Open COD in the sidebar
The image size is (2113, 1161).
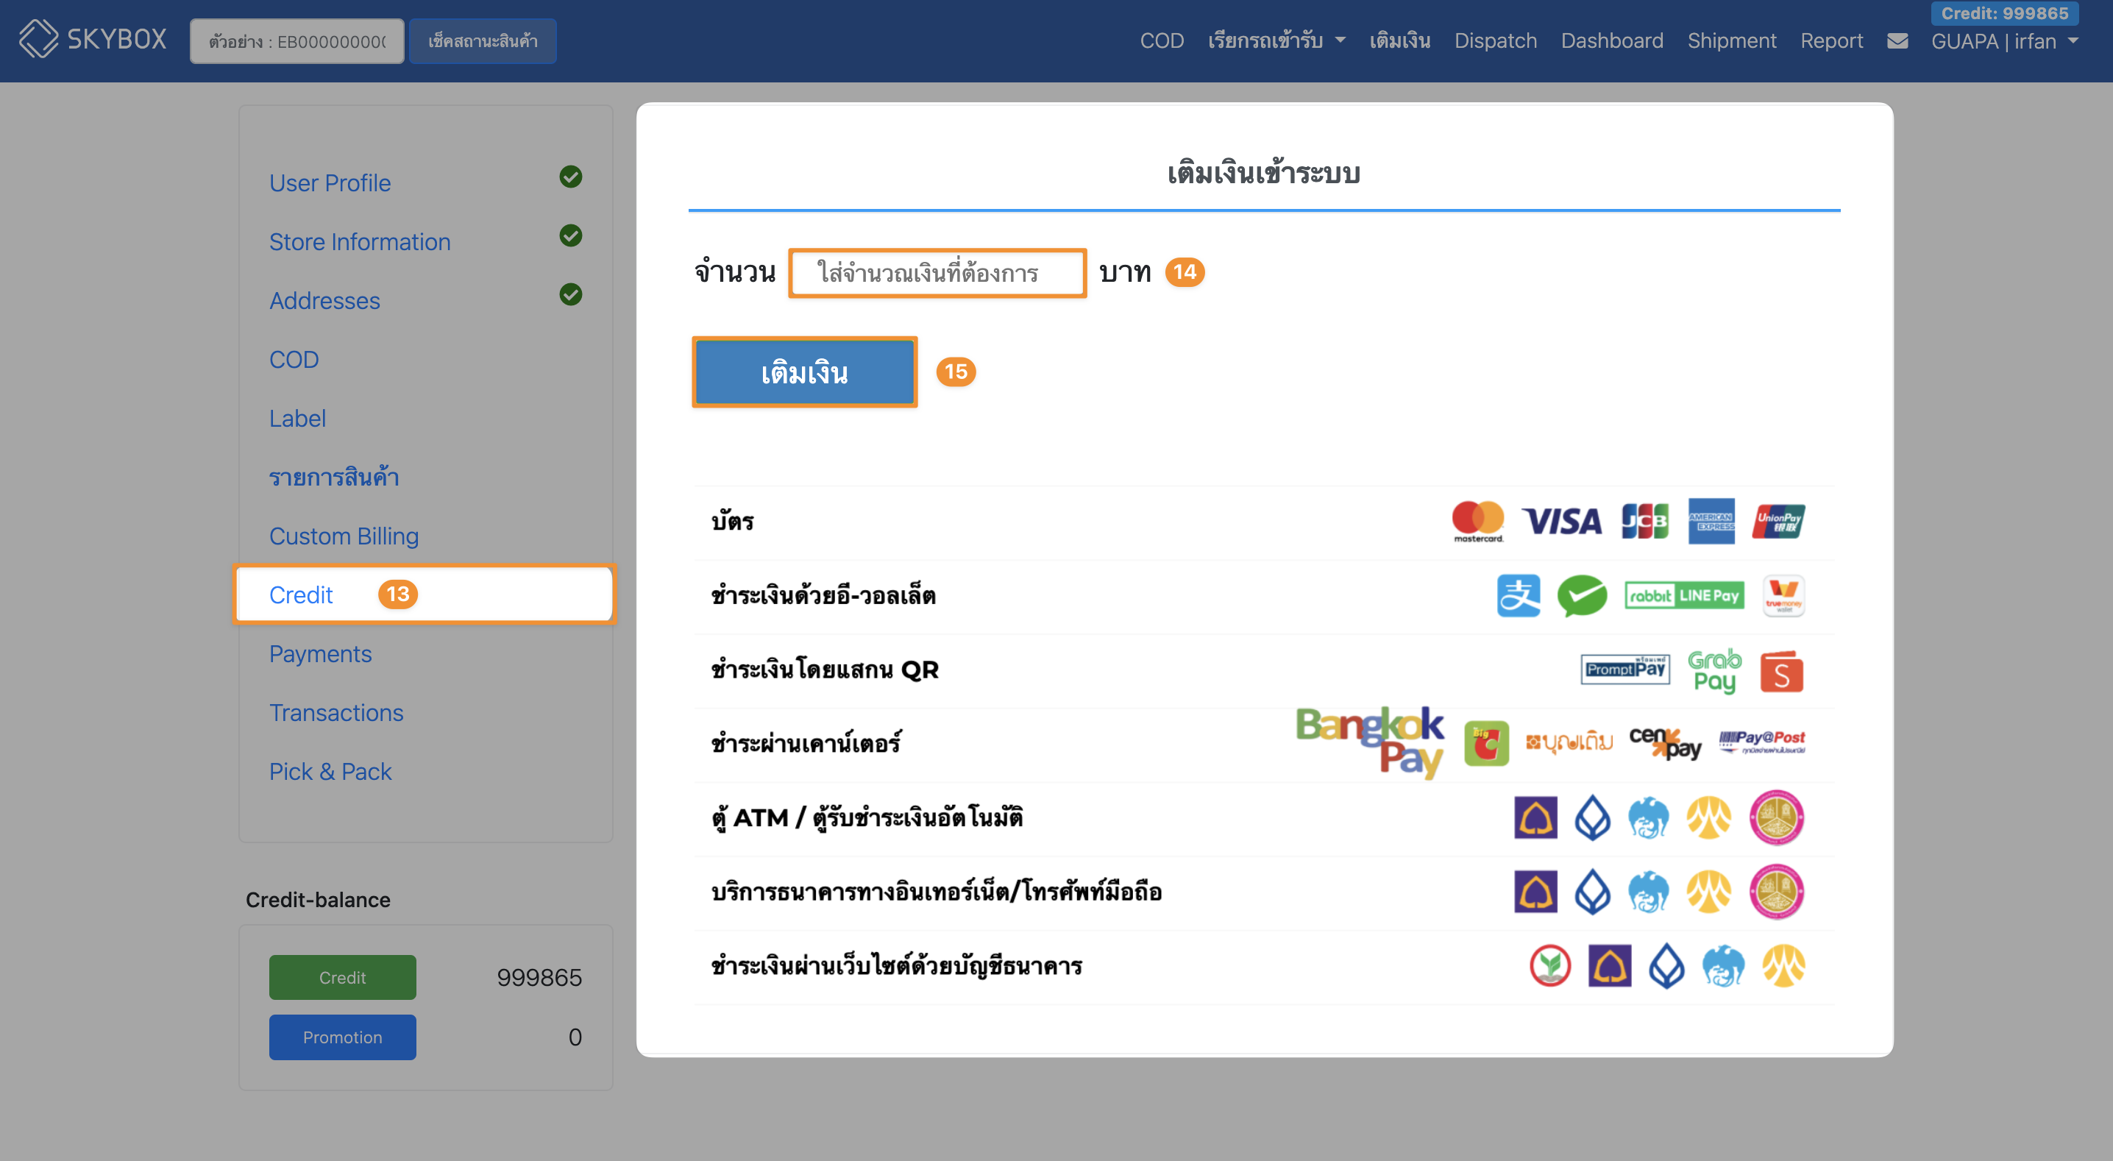point(294,358)
